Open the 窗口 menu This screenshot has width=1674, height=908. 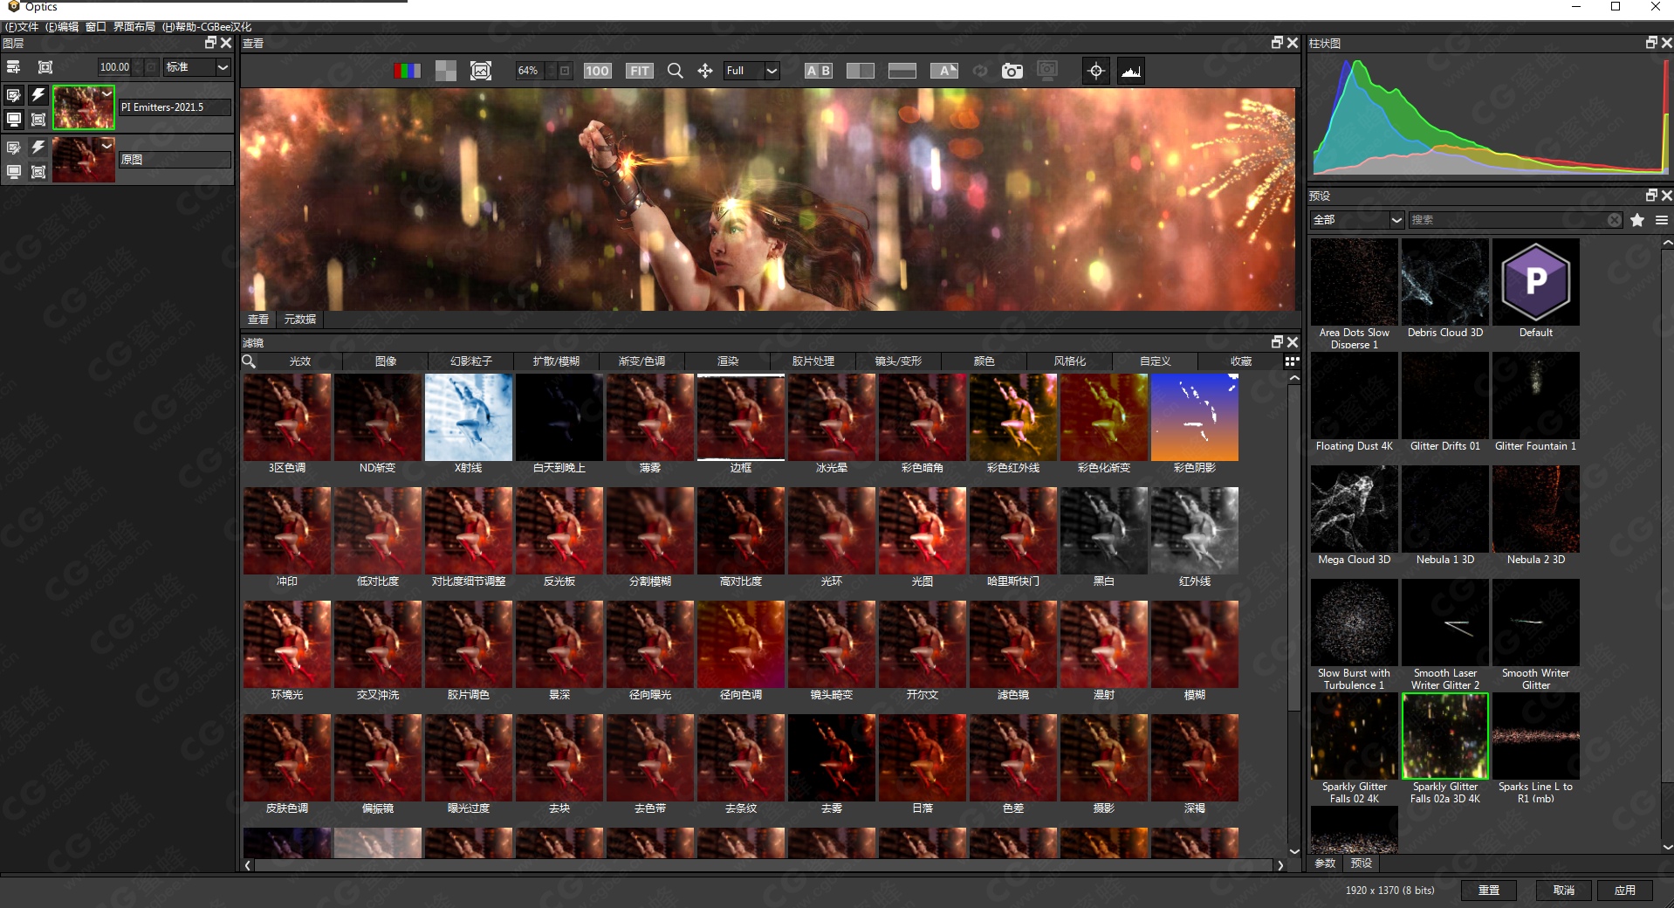95,27
